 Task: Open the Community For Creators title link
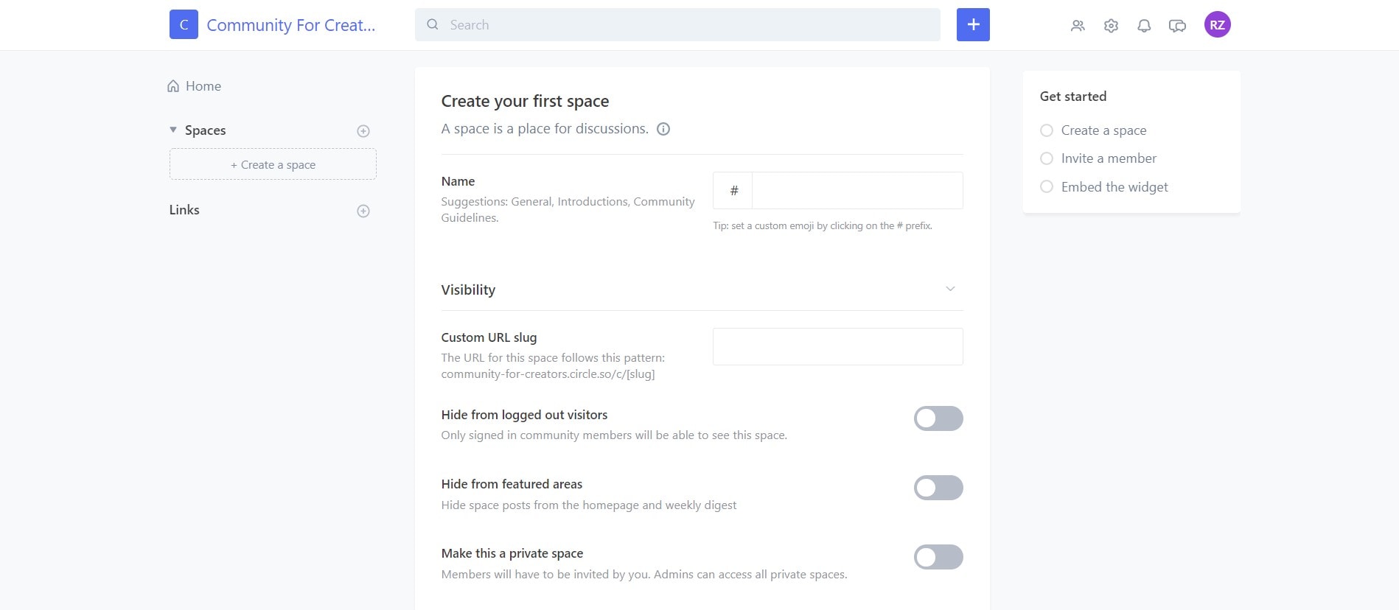[x=290, y=25]
